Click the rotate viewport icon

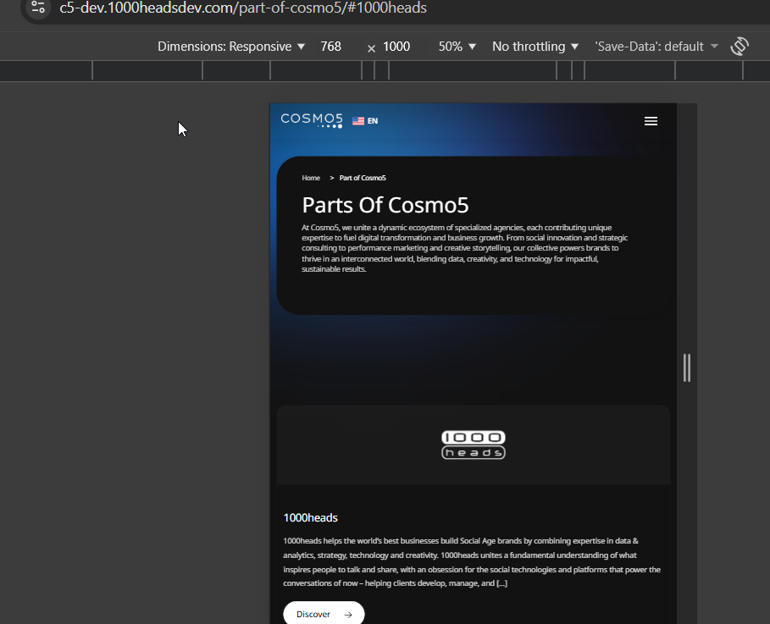[740, 47]
